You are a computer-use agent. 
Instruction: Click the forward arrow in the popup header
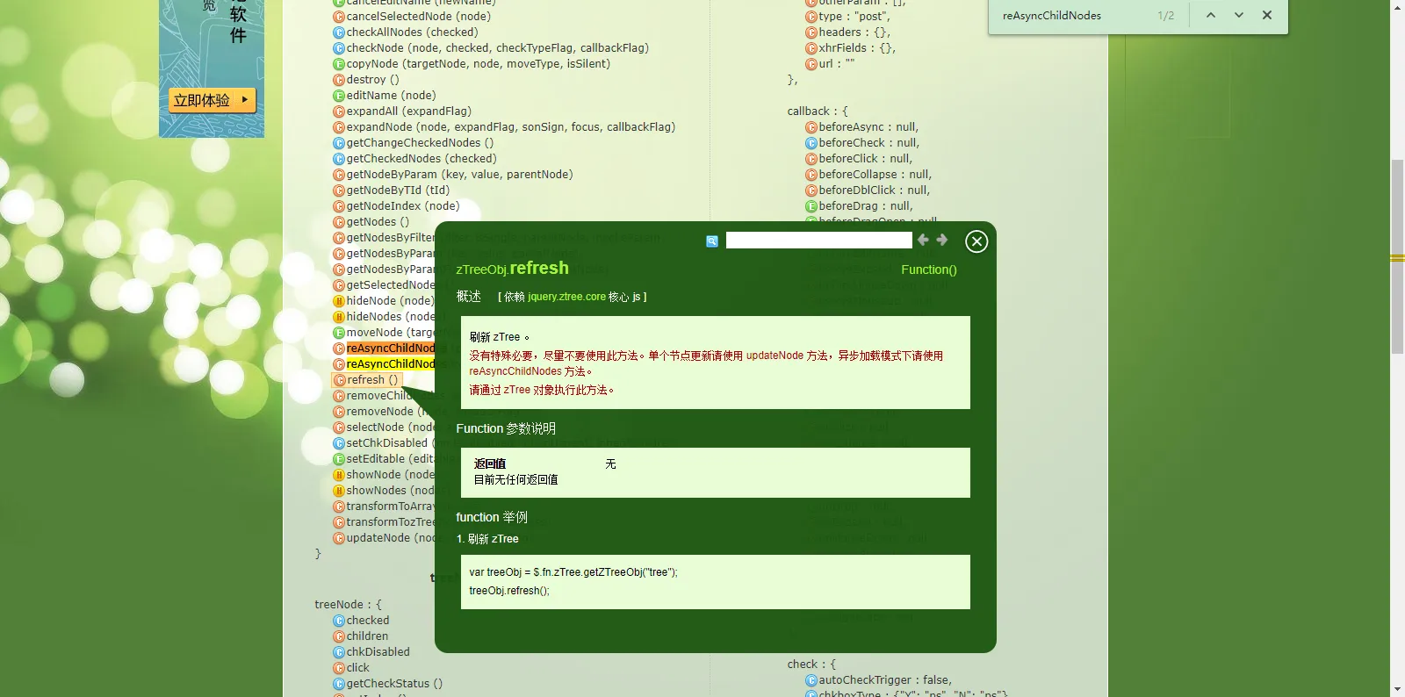tap(942, 240)
